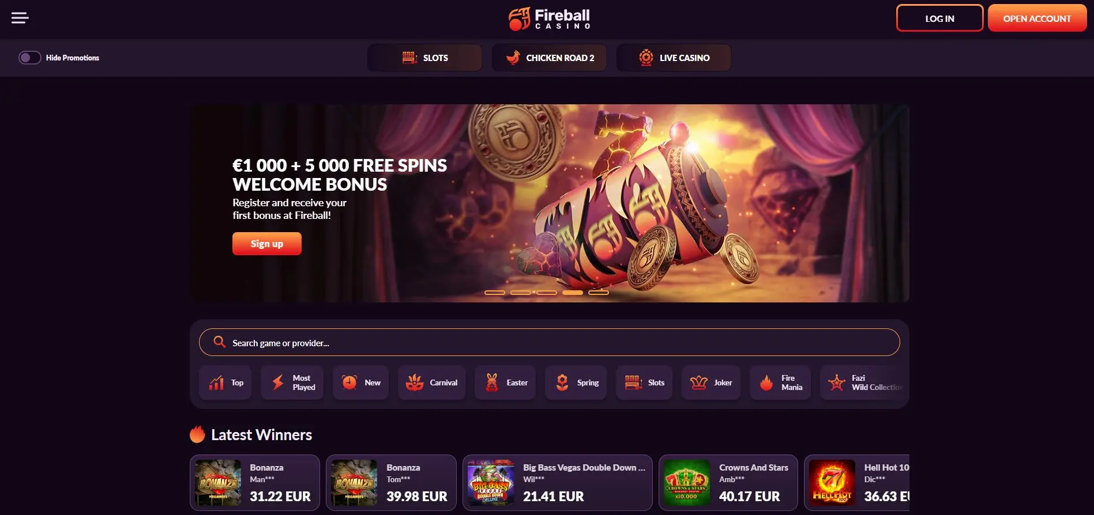
Task: Open the Slots tab
Action: (424, 58)
